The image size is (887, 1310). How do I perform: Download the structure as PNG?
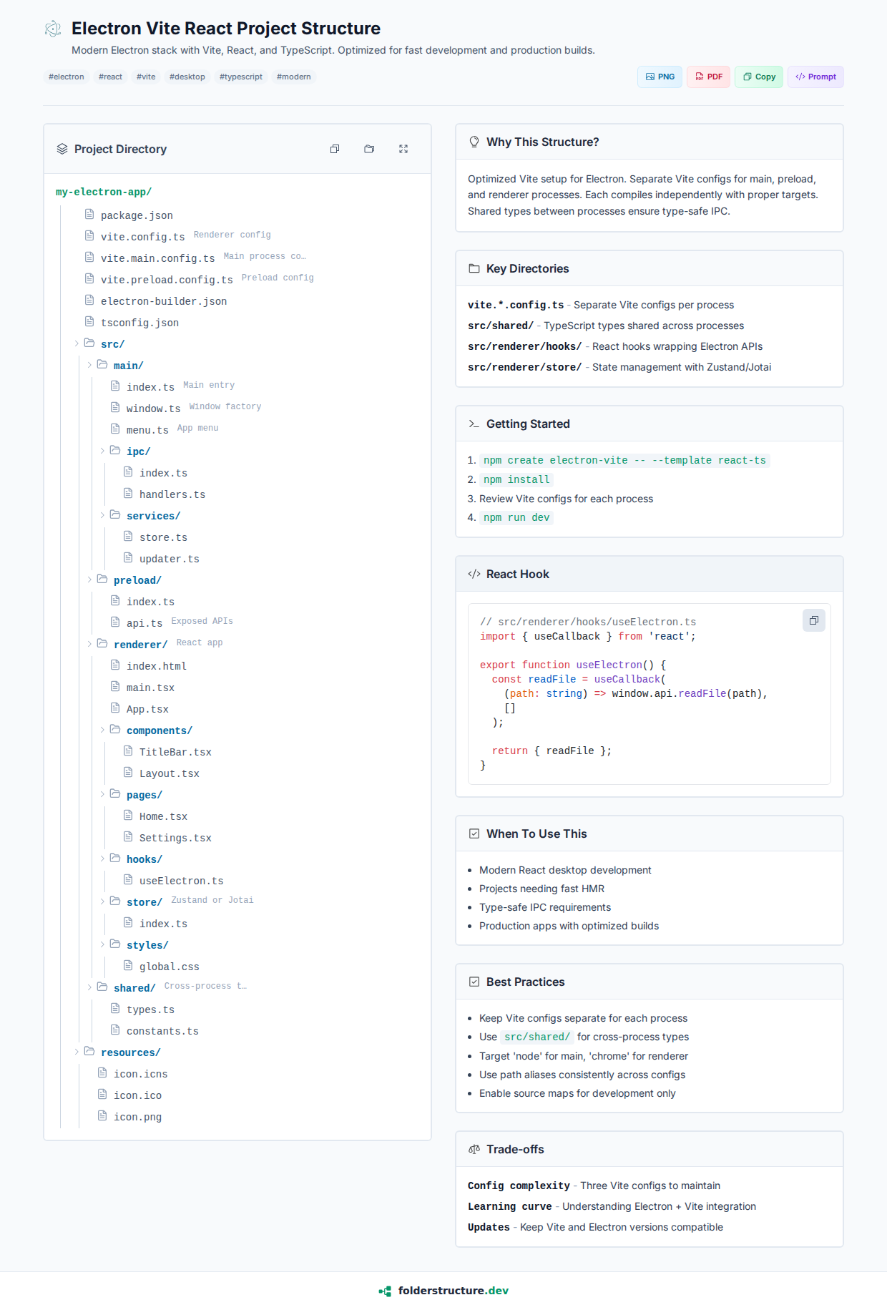660,77
